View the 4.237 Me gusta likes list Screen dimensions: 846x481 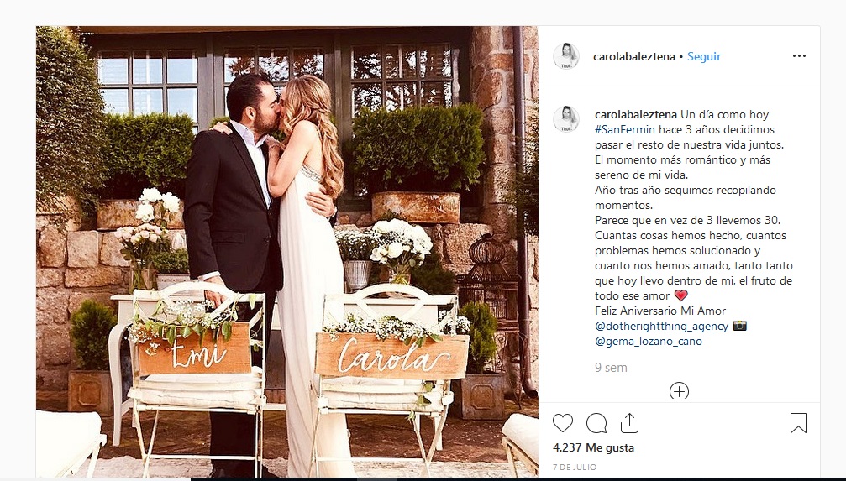tap(593, 447)
